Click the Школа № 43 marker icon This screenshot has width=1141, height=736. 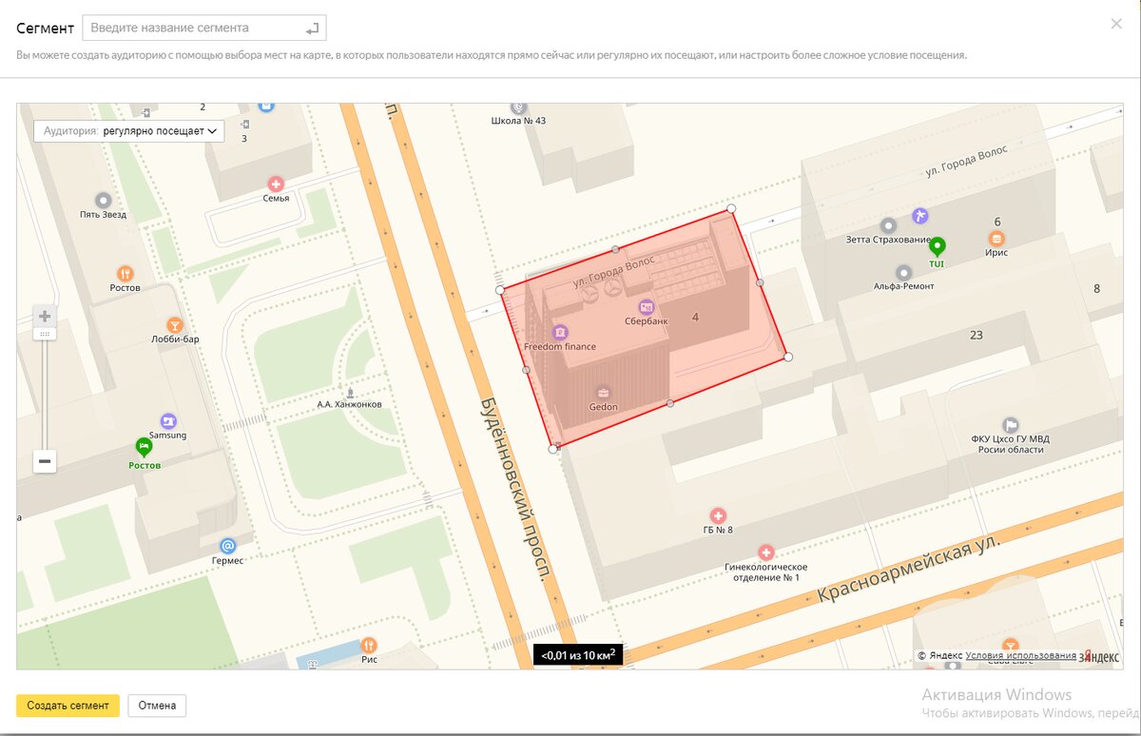(x=518, y=107)
